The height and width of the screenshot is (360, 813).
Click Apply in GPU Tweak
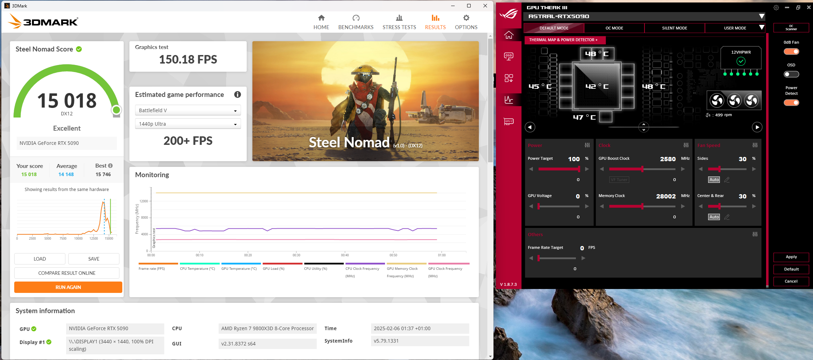pyautogui.click(x=791, y=257)
